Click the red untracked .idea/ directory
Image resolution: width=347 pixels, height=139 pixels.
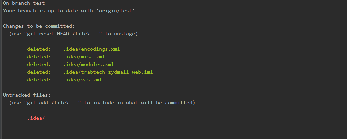tap(36, 118)
